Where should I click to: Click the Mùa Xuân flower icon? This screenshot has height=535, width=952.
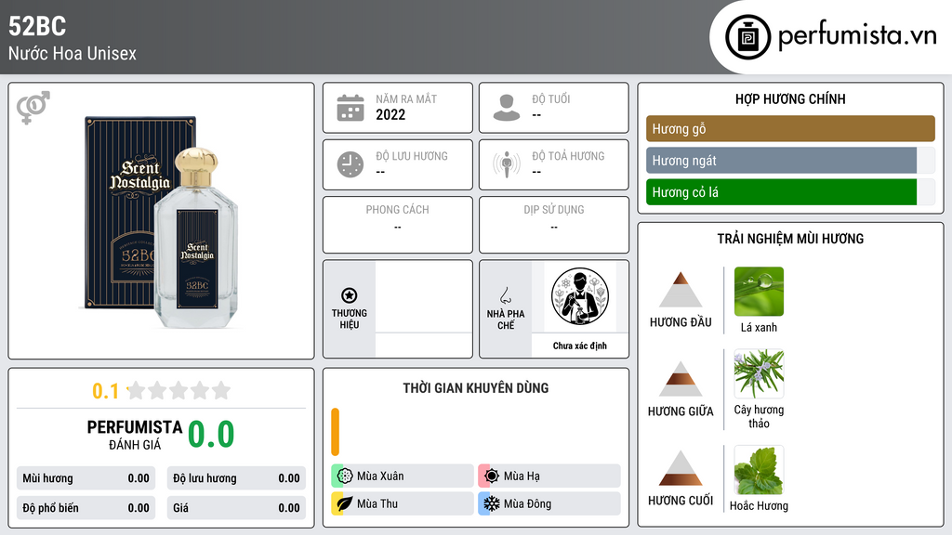pyautogui.click(x=345, y=476)
